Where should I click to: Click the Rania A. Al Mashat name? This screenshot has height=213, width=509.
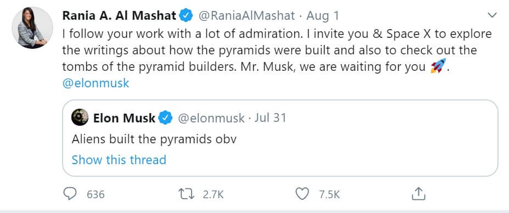(x=119, y=15)
